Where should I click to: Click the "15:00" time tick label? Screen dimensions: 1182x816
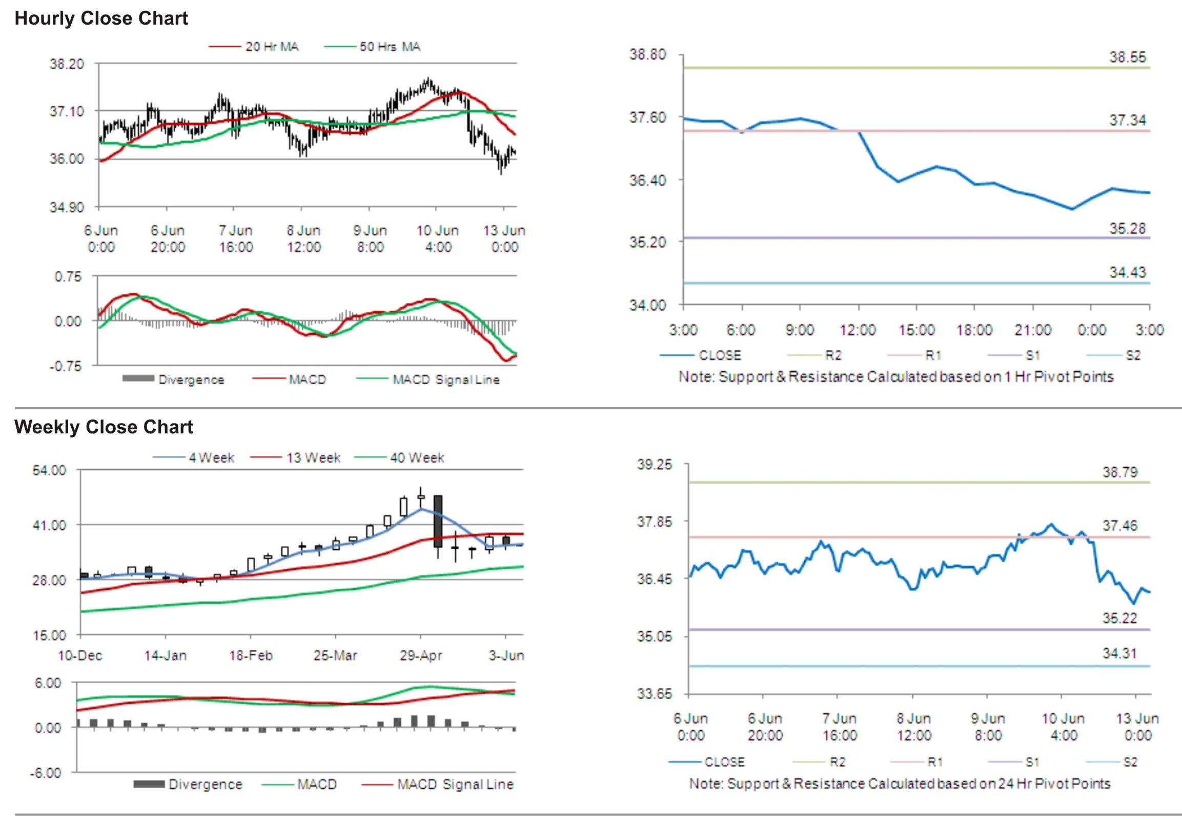click(x=916, y=330)
